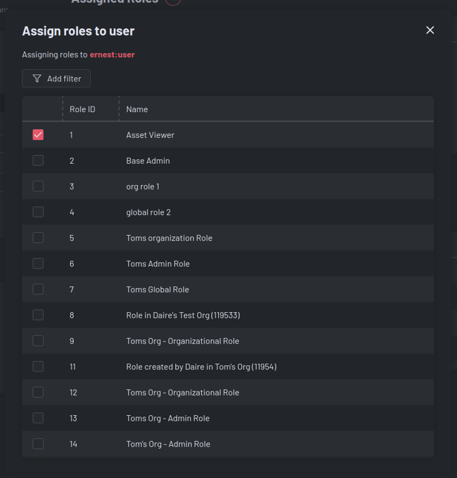The width and height of the screenshot is (457, 478).
Task: Tick the checkbox for role ID 13
Action: [38, 418]
